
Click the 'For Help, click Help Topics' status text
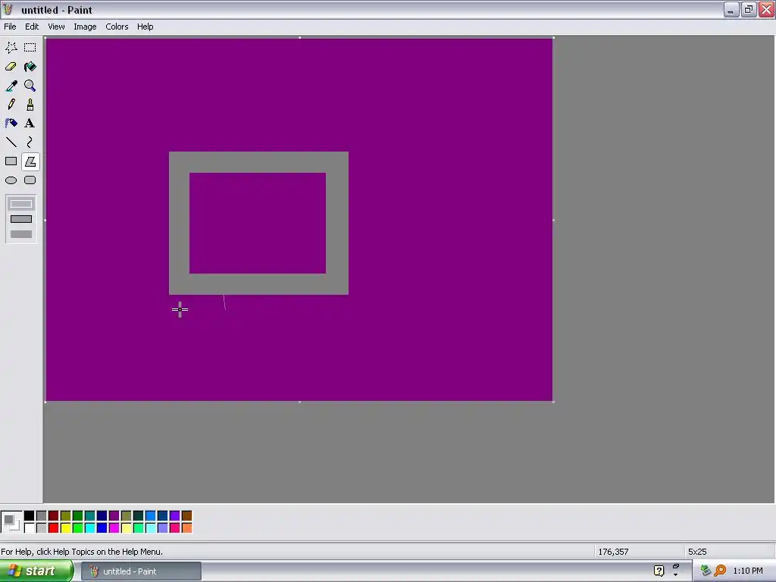[82, 552]
